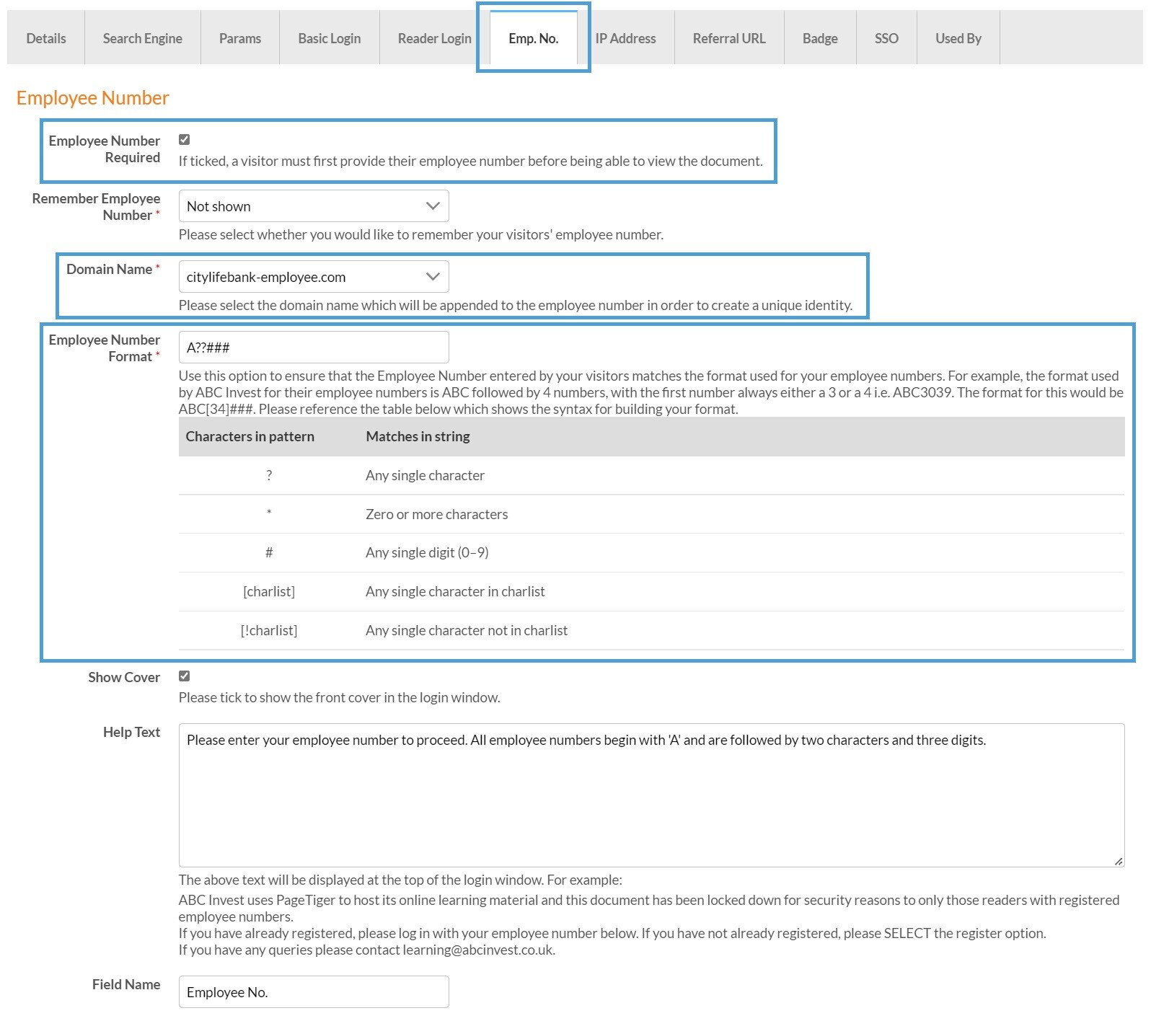Untick the Employee Number Required checkbox

(x=185, y=140)
